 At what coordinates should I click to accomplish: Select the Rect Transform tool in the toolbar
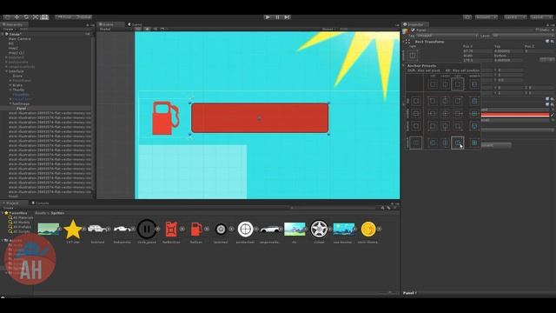click(x=44, y=17)
